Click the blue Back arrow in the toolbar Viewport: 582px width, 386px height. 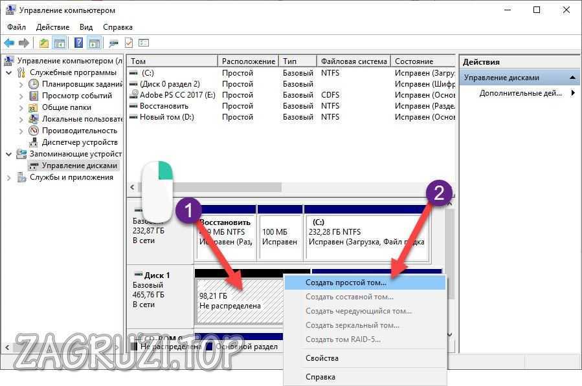(x=9, y=43)
